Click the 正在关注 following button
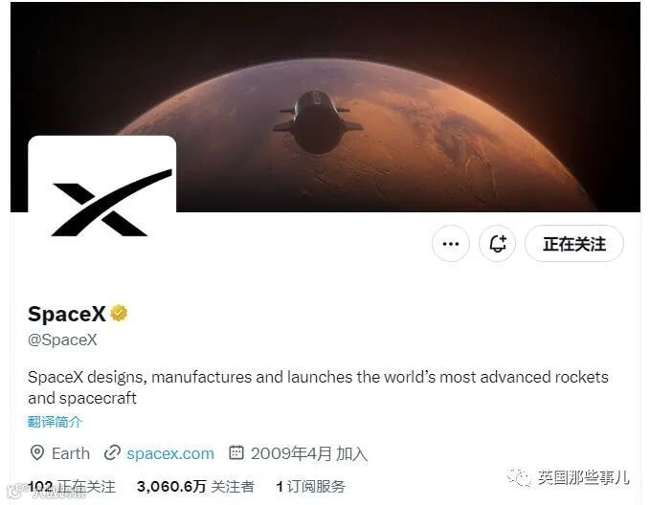The height and width of the screenshot is (505, 650). click(574, 244)
